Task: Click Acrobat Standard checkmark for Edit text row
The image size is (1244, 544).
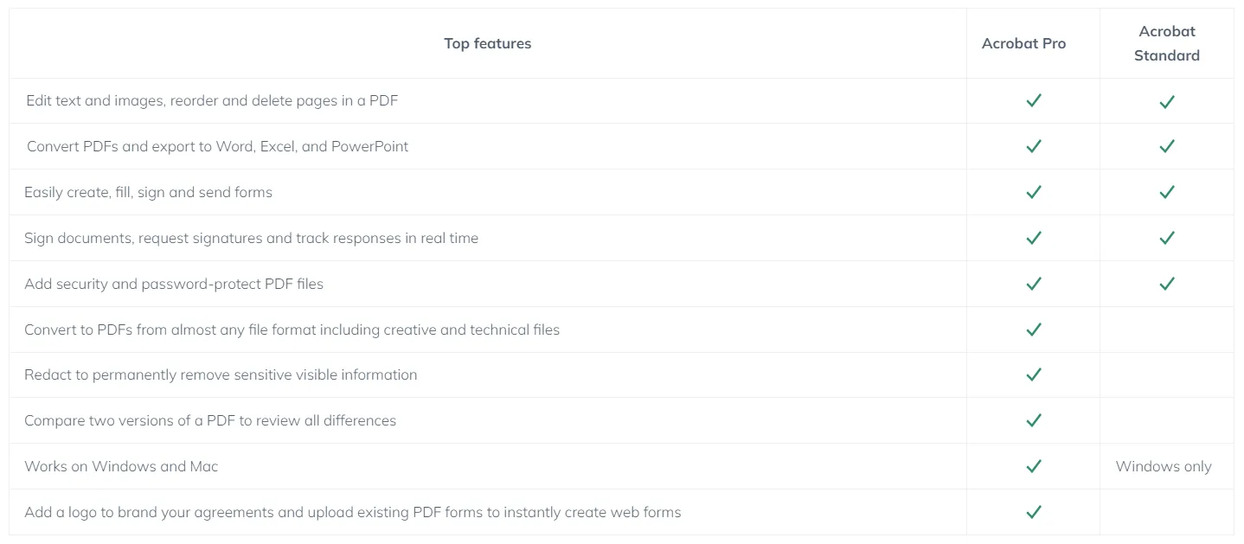Action: (x=1167, y=102)
